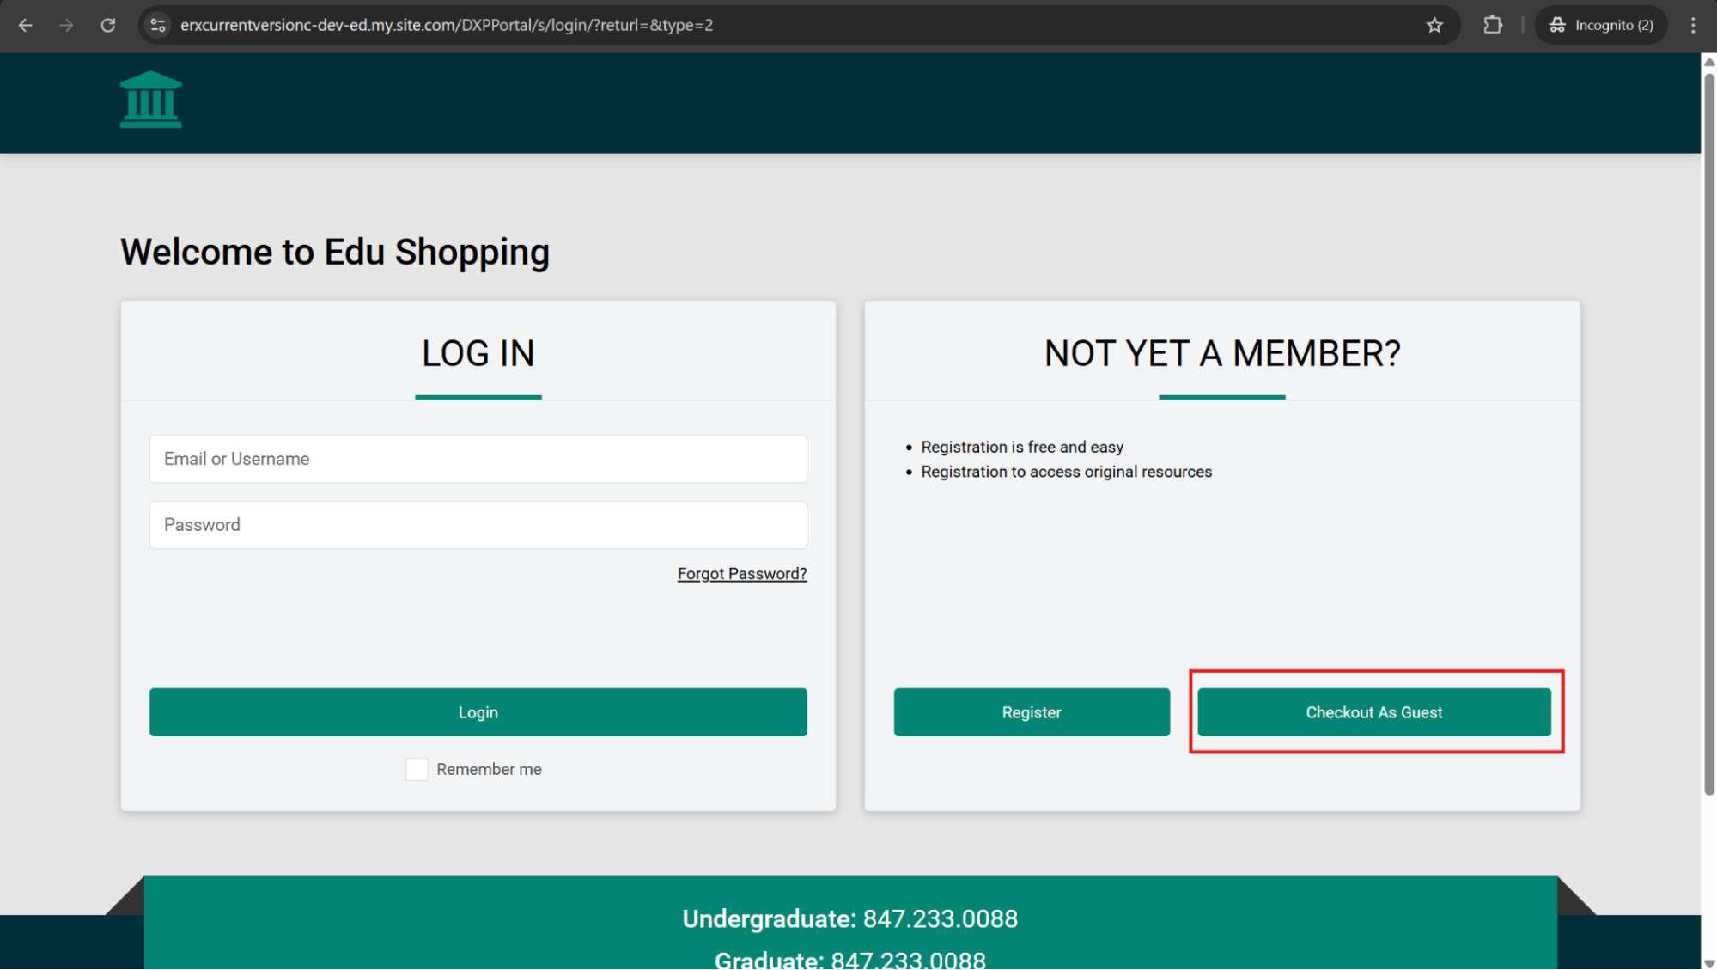Screen dimensions: 1717x970
Task: Open site information icon in address bar
Action: point(158,25)
